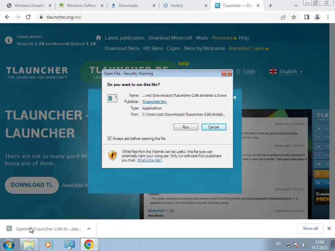This screenshot has height=251, width=335.
Task: Open the Windows Start menu
Action: tap(9, 244)
